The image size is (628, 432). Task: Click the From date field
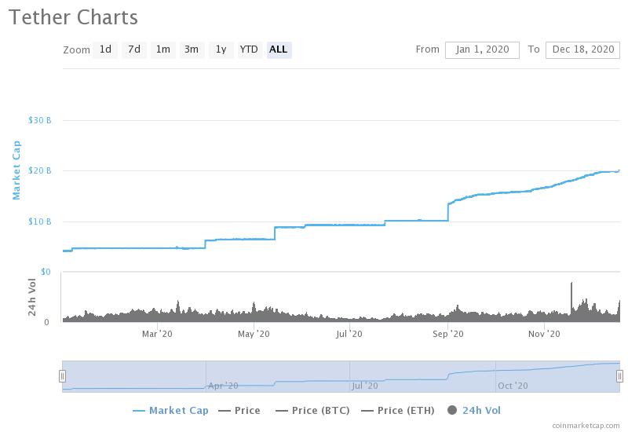click(x=482, y=49)
